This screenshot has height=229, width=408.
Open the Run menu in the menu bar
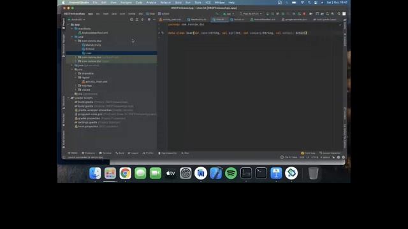tap(188, 3)
